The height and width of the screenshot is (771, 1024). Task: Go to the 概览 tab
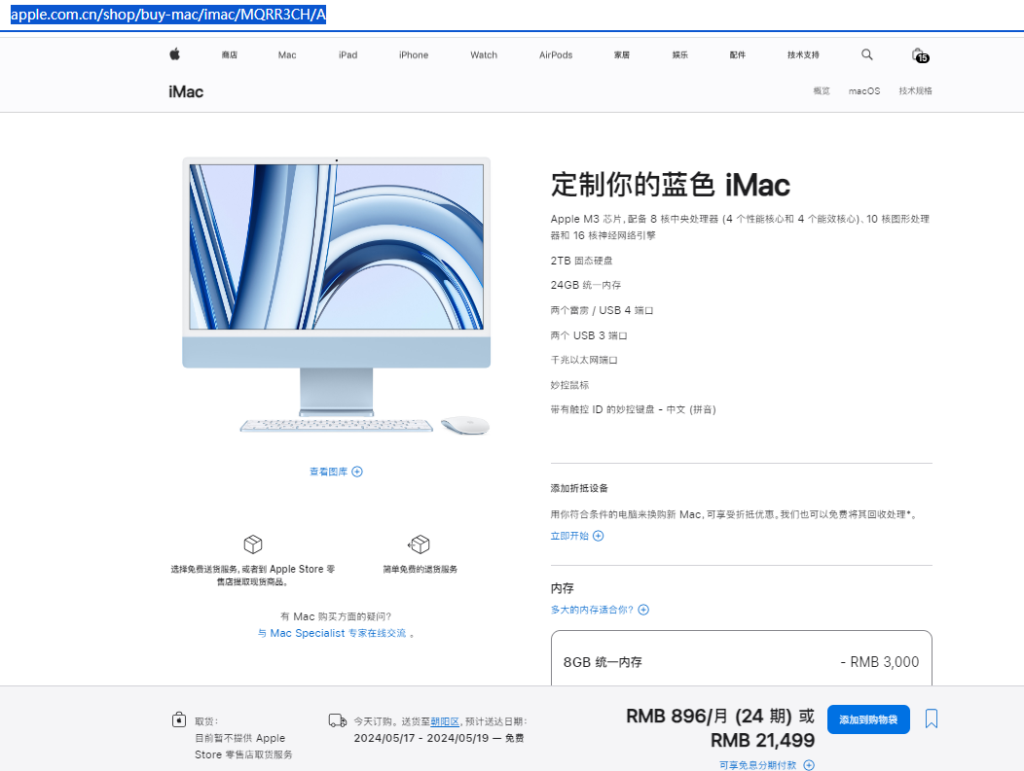pyautogui.click(x=821, y=90)
